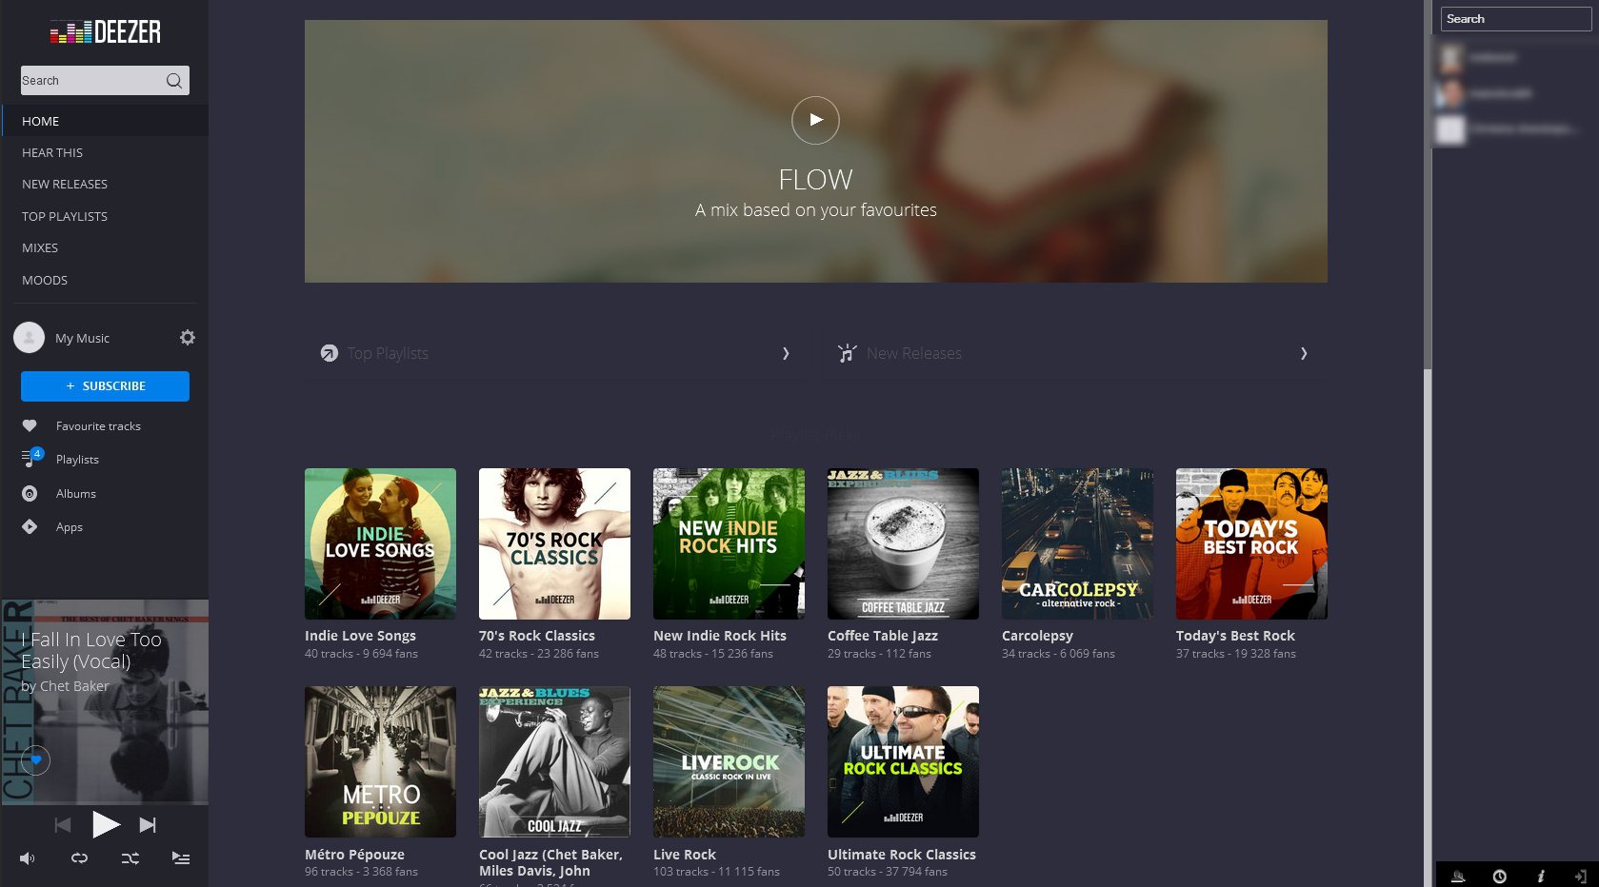Click the My Music avatar picture

pos(30,338)
